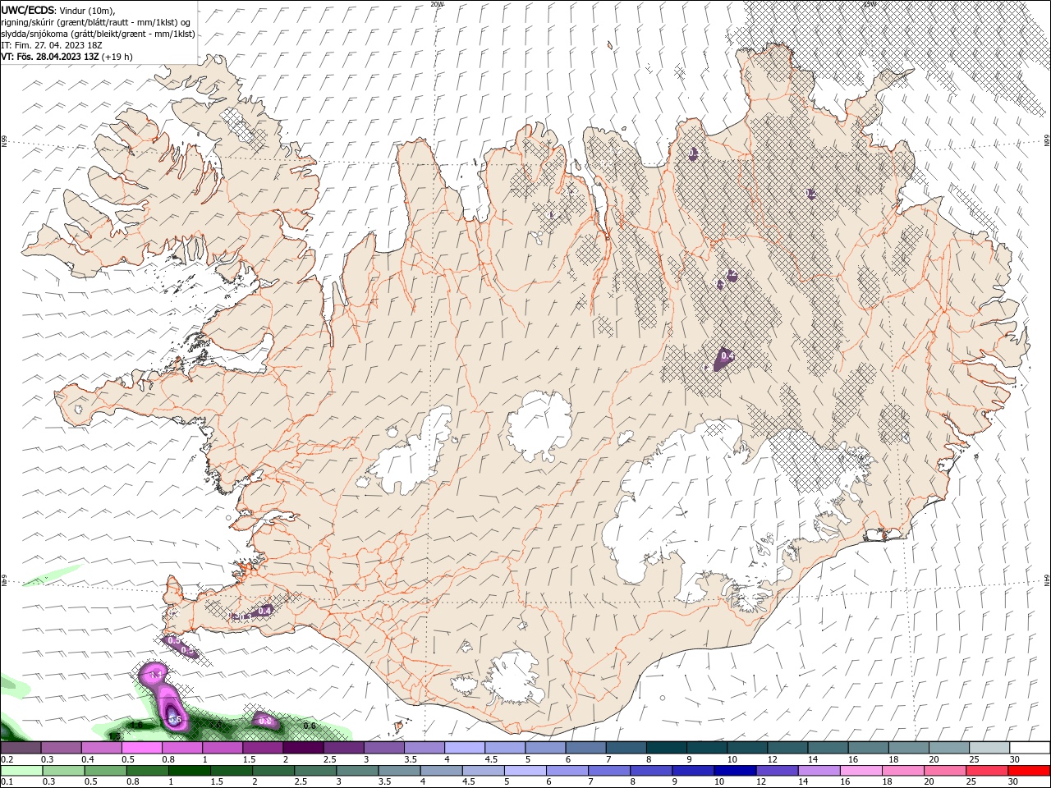Pick the upper legend swatch starting at 0.8

point(181,749)
